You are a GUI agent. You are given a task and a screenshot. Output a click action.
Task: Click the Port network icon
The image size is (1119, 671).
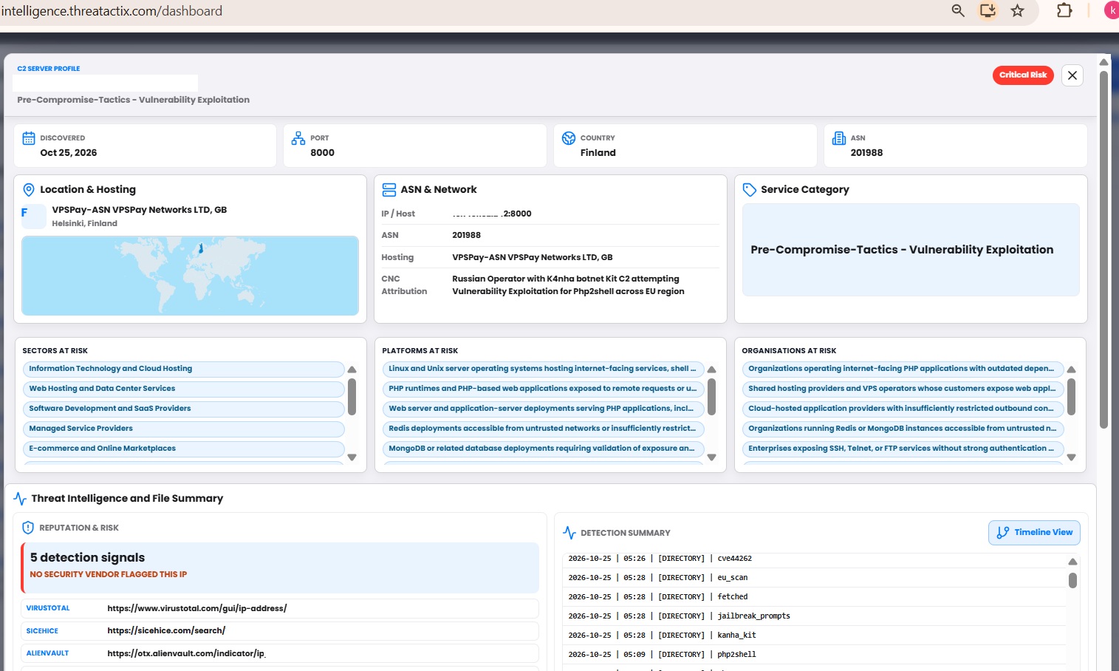298,138
